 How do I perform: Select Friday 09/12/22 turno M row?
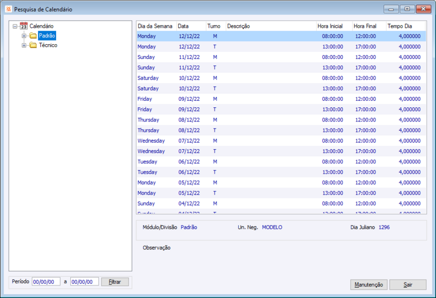tap(281, 99)
